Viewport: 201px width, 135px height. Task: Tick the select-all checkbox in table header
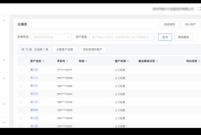point(21,61)
